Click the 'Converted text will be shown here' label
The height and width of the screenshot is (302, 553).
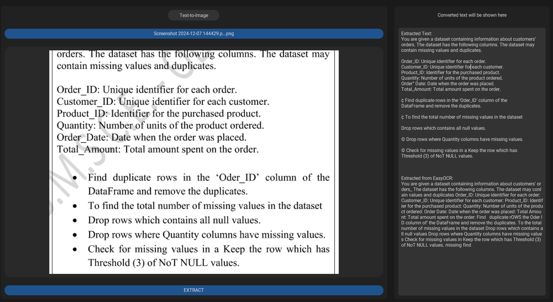point(472,15)
